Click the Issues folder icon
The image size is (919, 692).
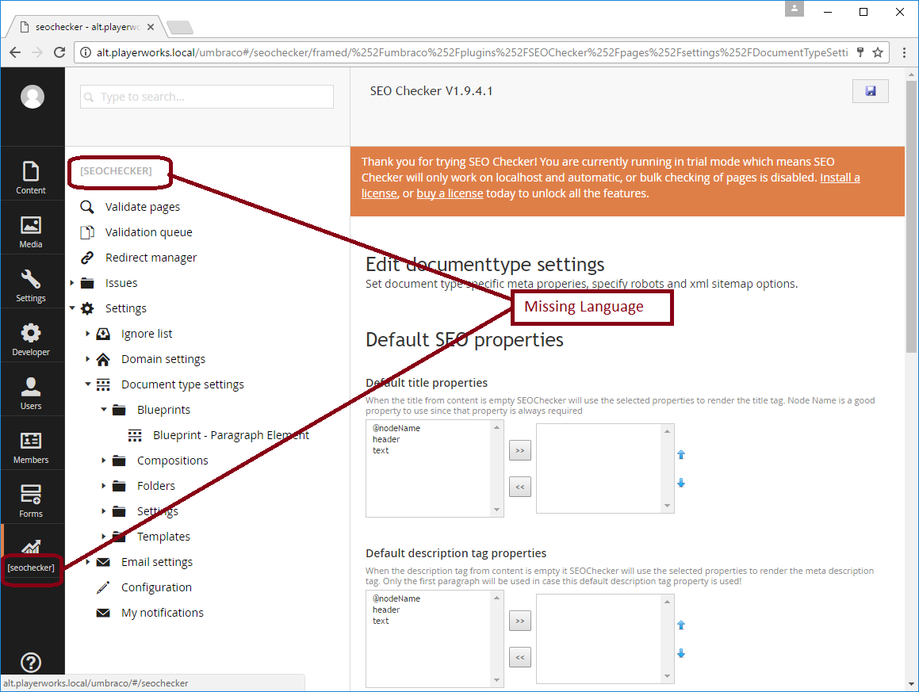click(87, 283)
